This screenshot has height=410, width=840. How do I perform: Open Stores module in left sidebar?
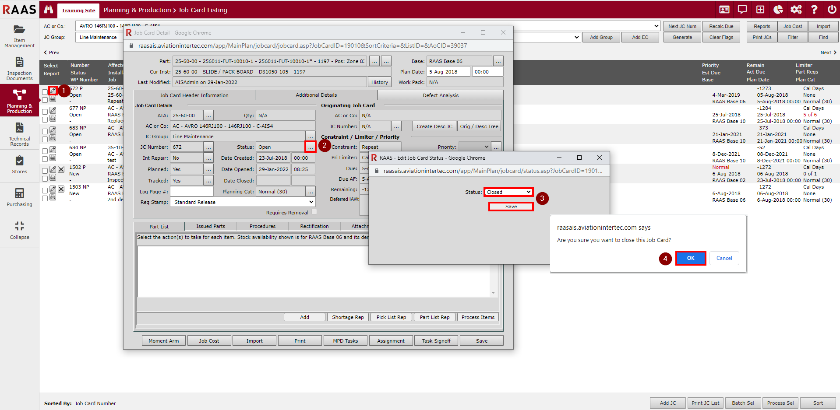point(19,165)
